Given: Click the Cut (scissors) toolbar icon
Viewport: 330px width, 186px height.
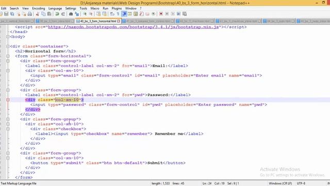Looking at the screenshot, I should click(x=38, y=14).
